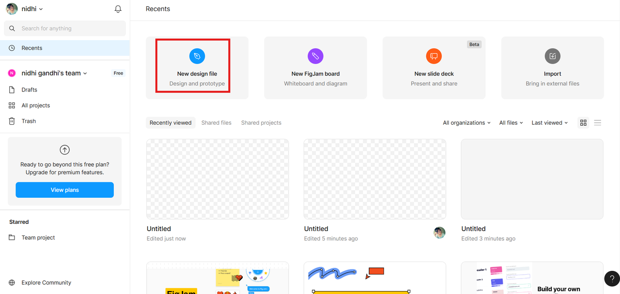The image size is (620, 294).
Task: Click the Drafts file icon
Action: [12, 89]
